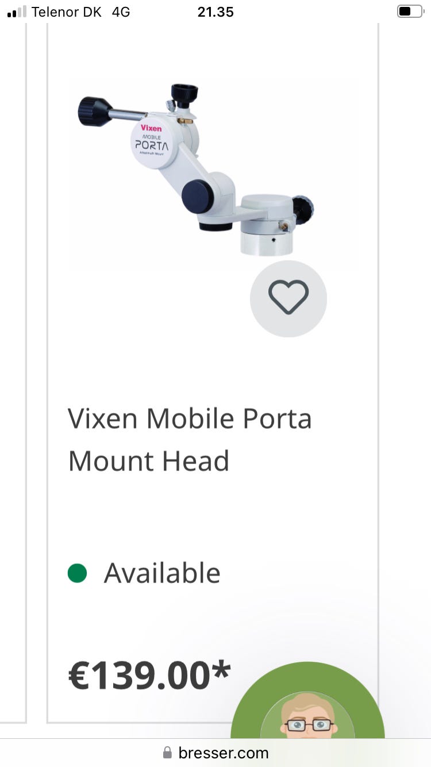The image size is (431, 767).
Task: Click the €139.00 price
Action: coord(139,676)
